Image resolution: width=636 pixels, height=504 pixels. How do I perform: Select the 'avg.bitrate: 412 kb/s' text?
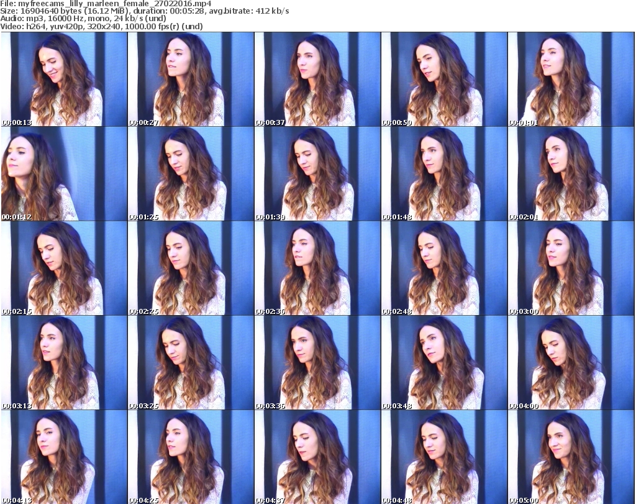249,11
